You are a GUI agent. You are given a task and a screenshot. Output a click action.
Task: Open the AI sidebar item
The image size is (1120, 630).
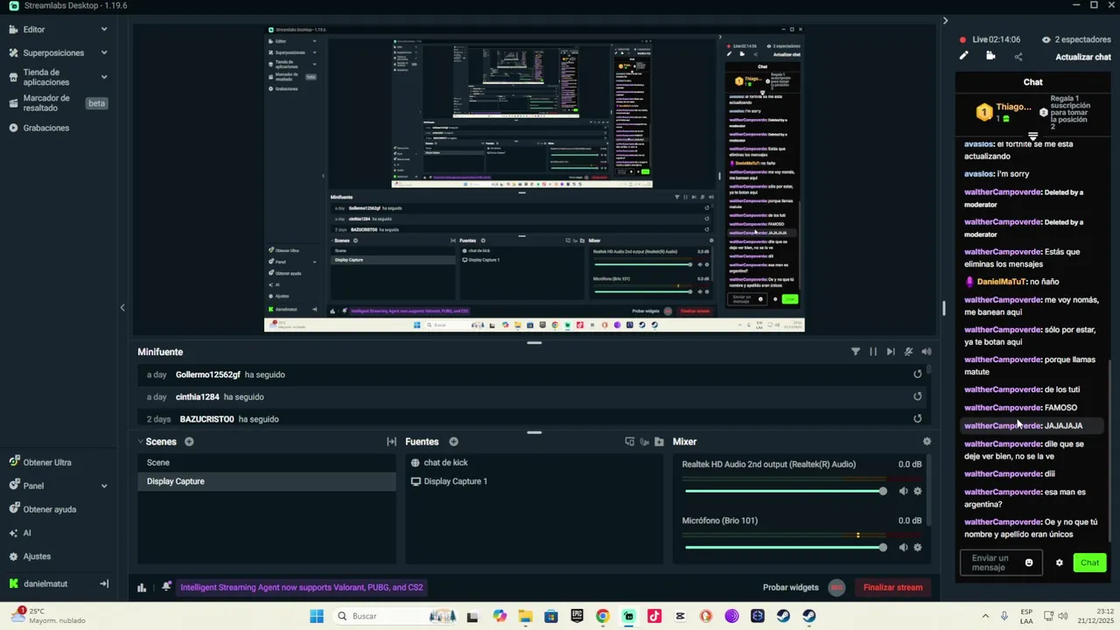pos(27,533)
